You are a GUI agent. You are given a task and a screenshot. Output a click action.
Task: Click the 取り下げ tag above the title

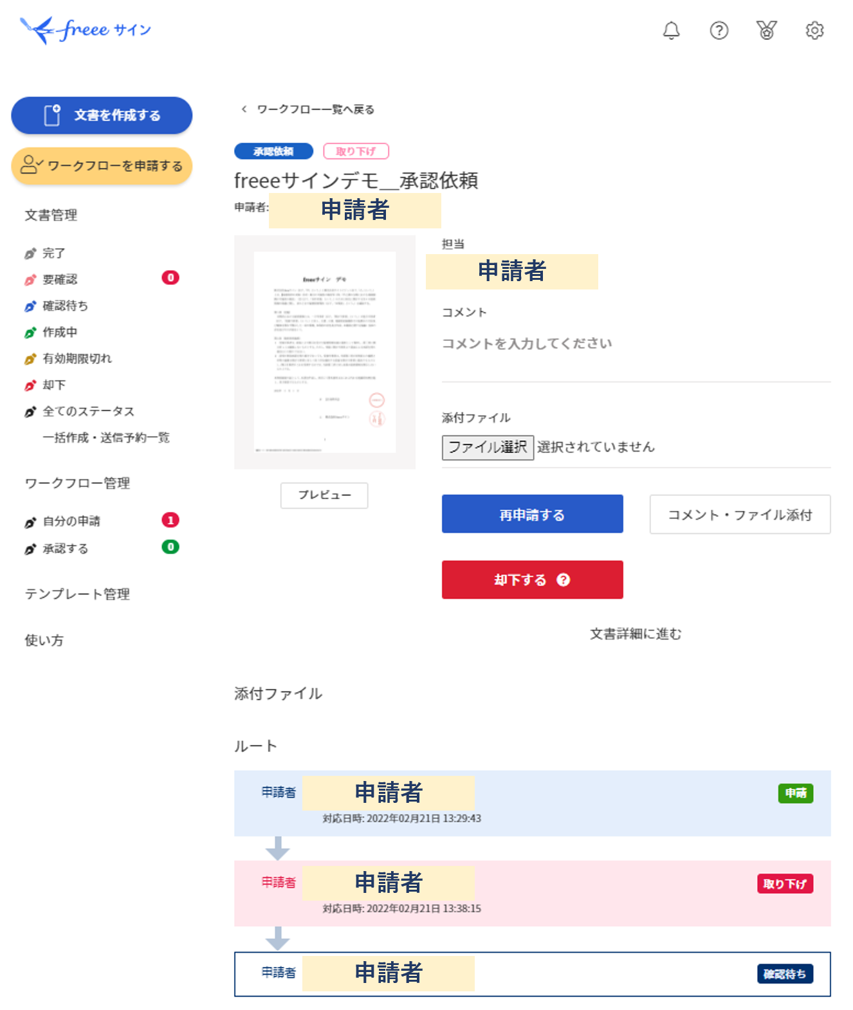coord(356,151)
